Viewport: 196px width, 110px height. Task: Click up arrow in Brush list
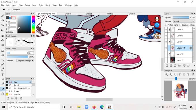point(33,82)
